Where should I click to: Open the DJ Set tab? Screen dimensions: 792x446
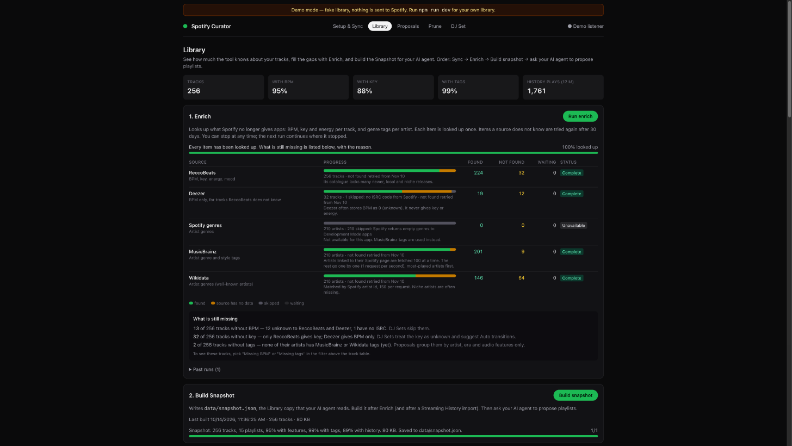458,26
